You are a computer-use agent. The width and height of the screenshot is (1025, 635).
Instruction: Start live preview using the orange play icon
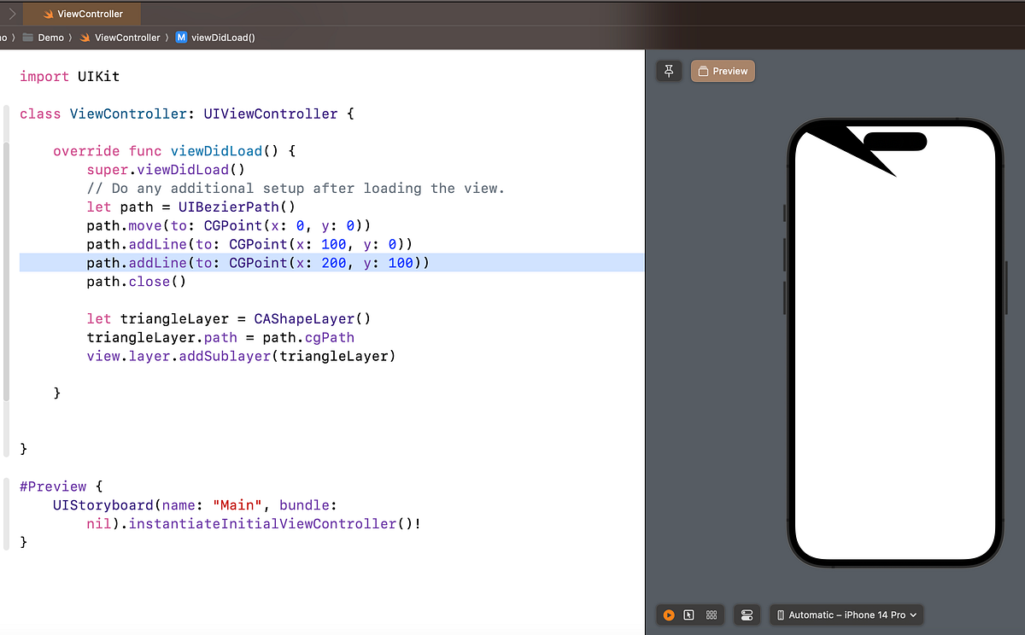(669, 615)
